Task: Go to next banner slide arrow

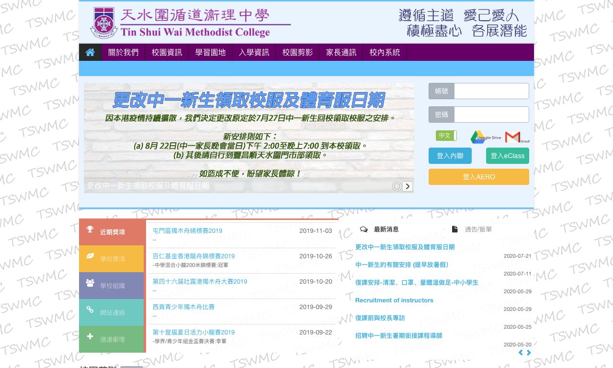Action: [408, 186]
